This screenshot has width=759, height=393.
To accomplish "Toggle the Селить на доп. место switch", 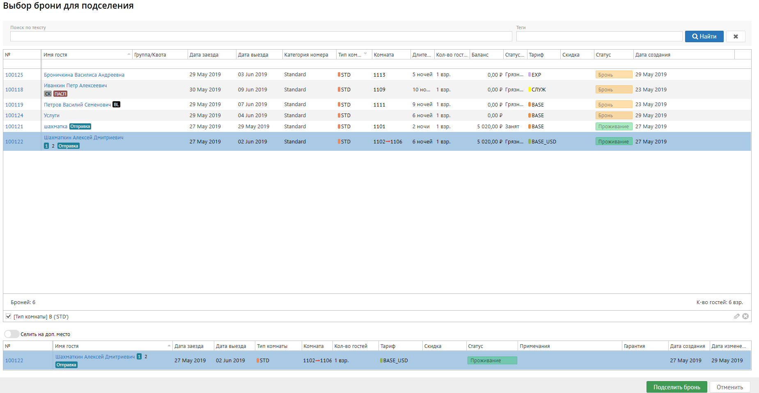I will (x=11, y=334).
